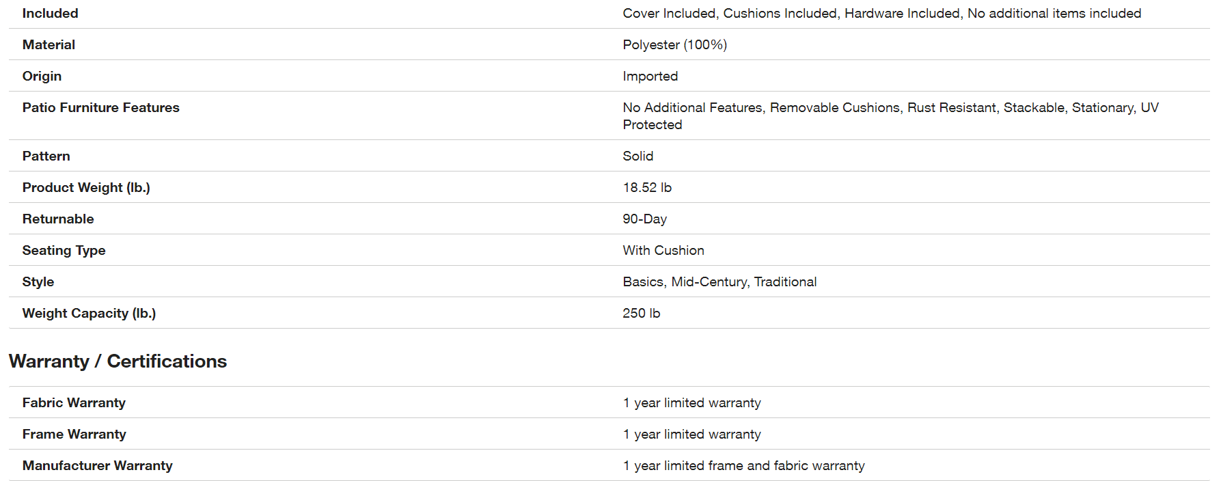Viewport: 1221px width, 481px height.
Task: Select the Patio Furniture Features label
Action: pos(100,107)
